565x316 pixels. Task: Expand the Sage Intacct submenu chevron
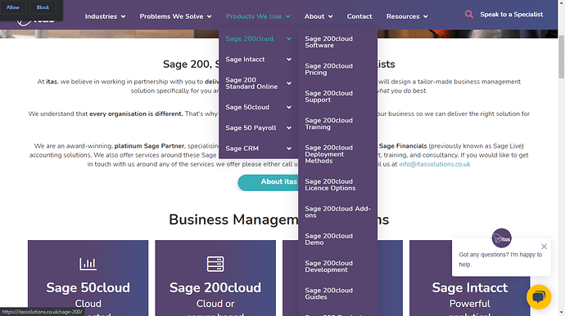click(289, 60)
